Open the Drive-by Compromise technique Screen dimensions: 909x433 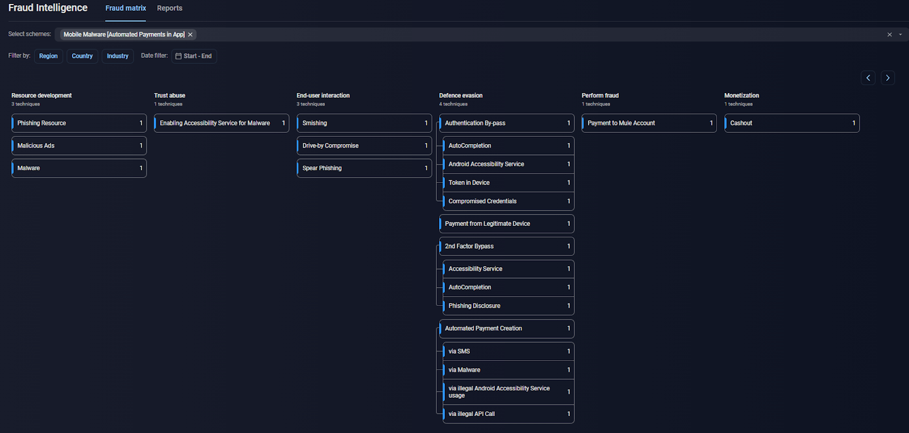[364, 146]
